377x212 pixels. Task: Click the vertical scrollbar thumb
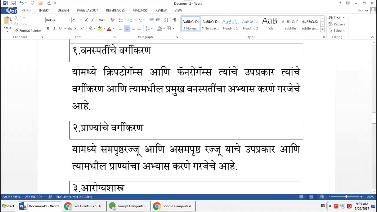pos(374,118)
